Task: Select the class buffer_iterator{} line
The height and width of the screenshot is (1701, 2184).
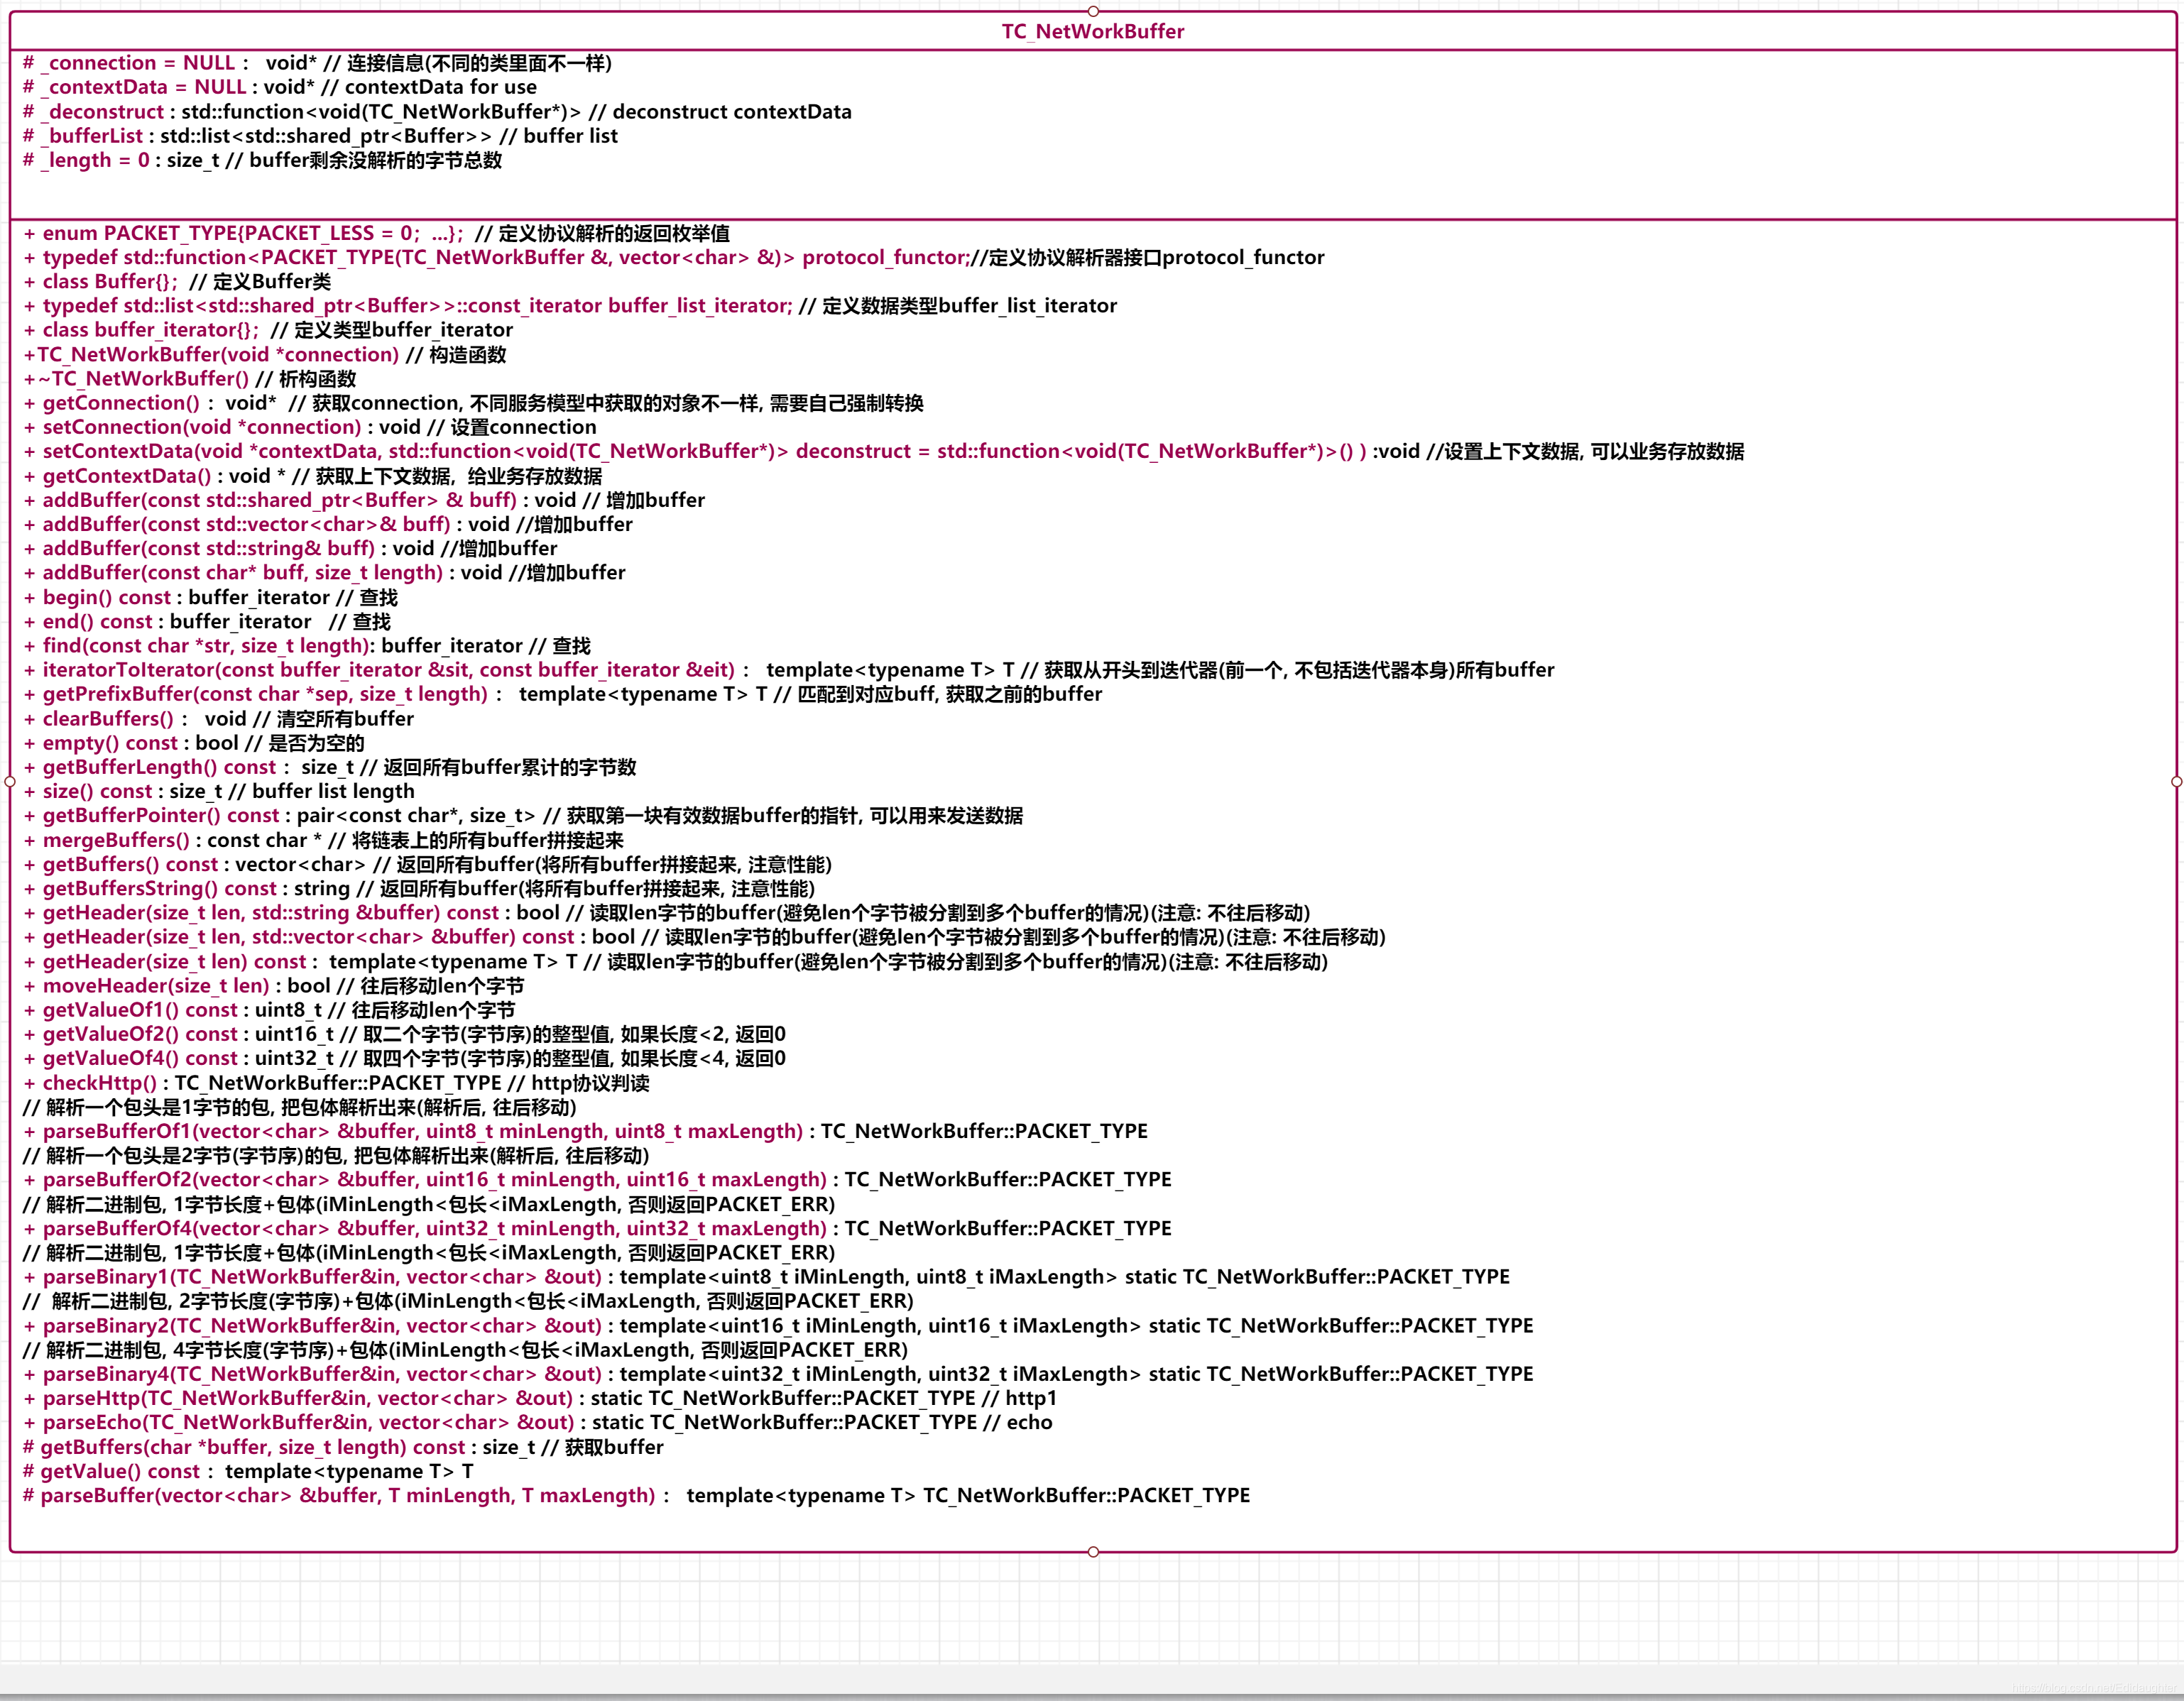Action: 268,330
